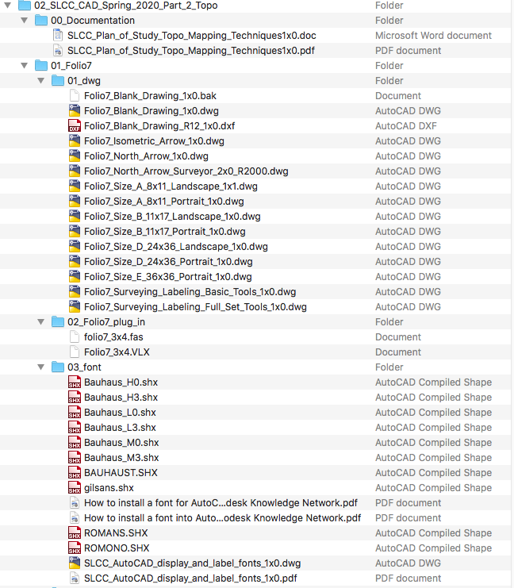Click the SHX icon of Bauhaus_L3.shx
The image size is (514, 588).
tap(75, 428)
